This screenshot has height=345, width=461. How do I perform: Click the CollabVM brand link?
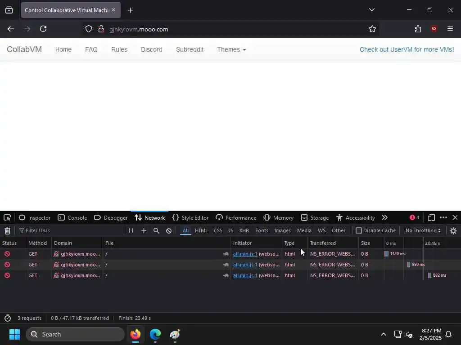(24, 49)
